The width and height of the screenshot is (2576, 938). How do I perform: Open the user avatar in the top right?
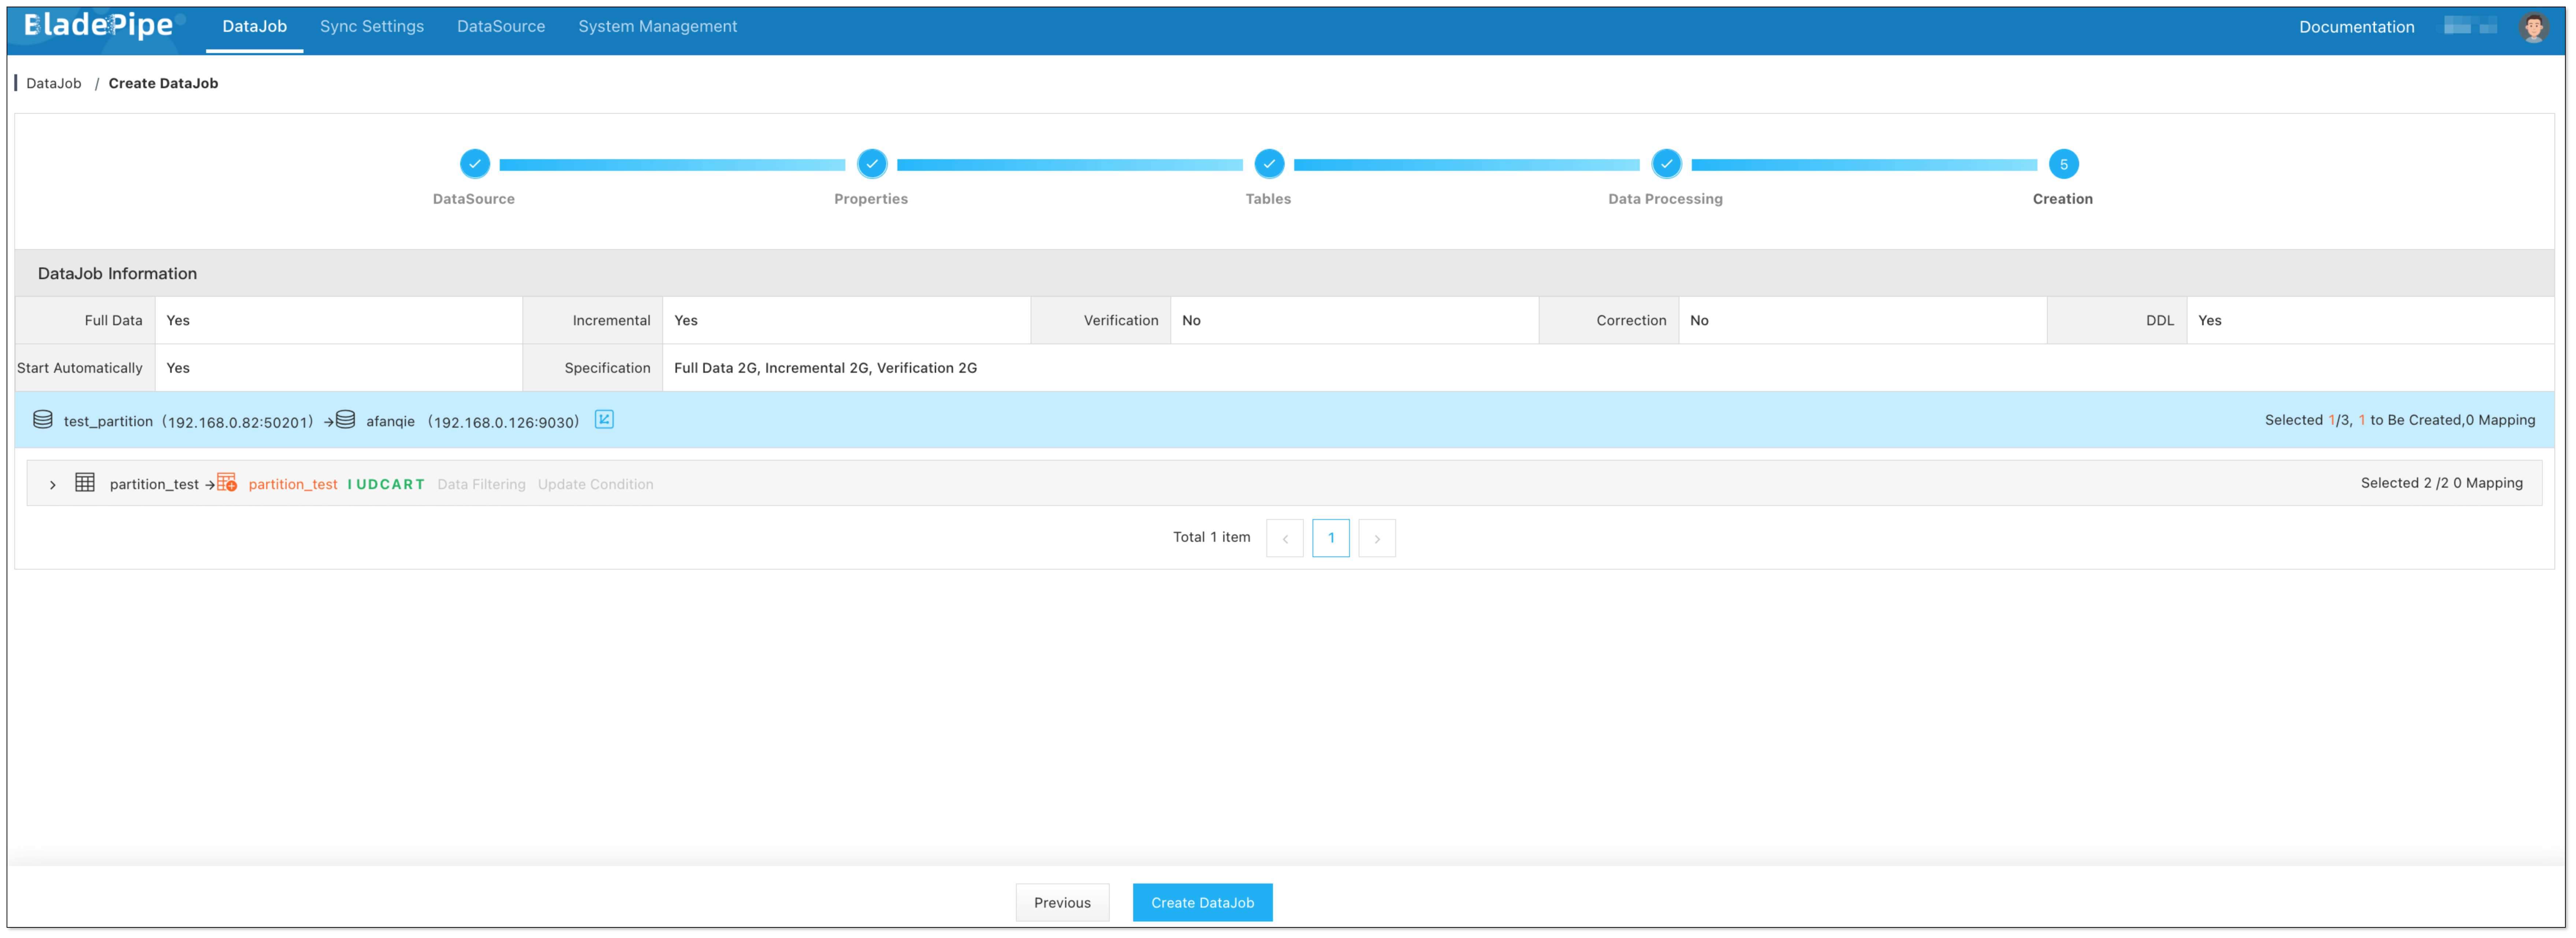[x=2533, y=27]
